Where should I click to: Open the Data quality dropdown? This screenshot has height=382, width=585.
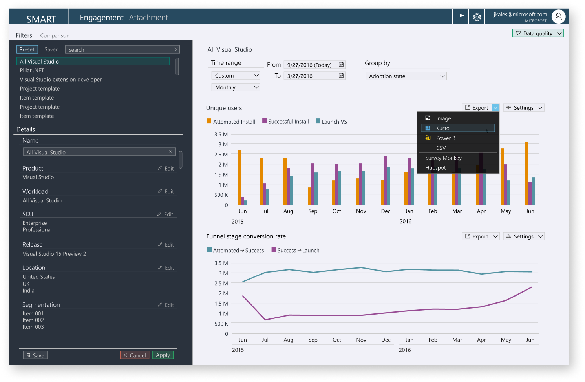tap(538, 33)
